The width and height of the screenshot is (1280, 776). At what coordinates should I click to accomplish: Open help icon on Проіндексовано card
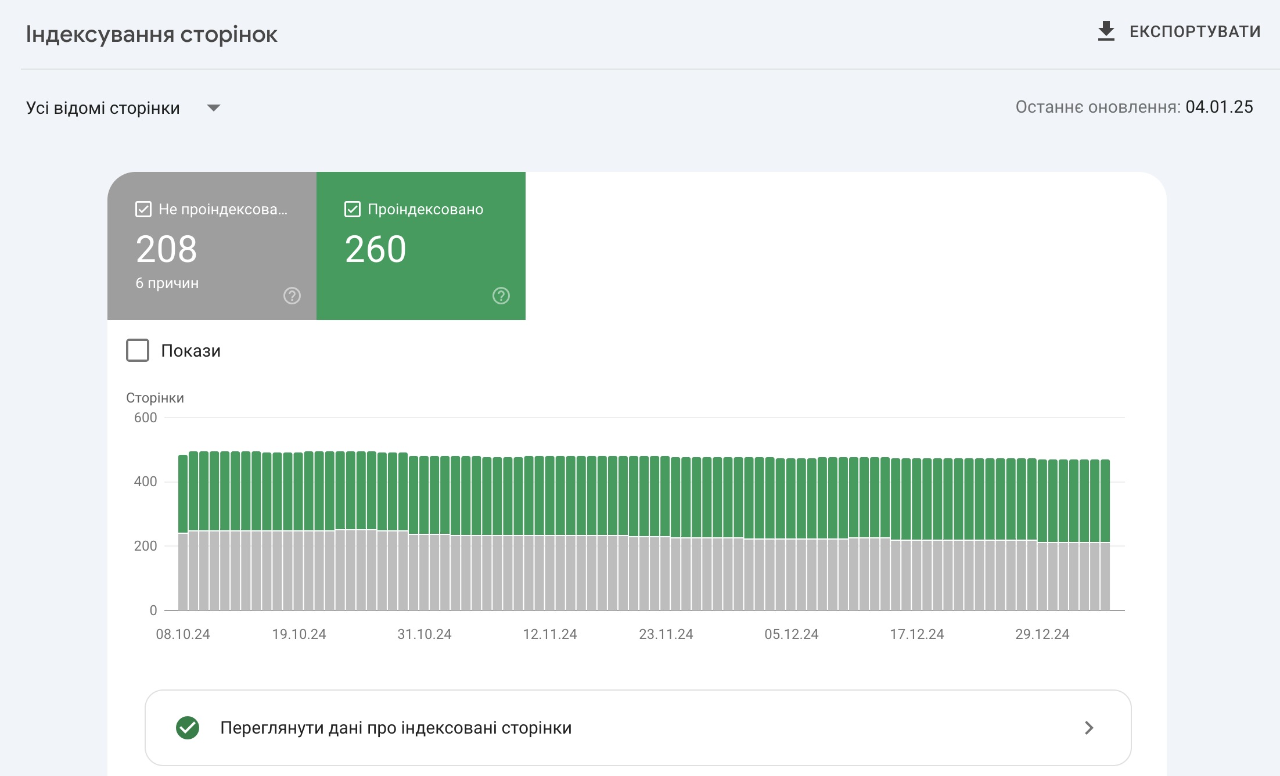[501, 296]
